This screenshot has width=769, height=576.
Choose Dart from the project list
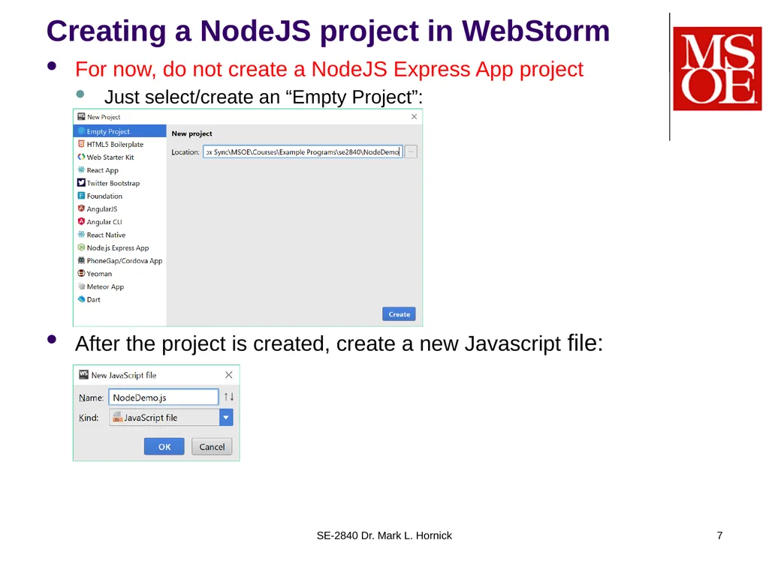[x=119, y=300]
